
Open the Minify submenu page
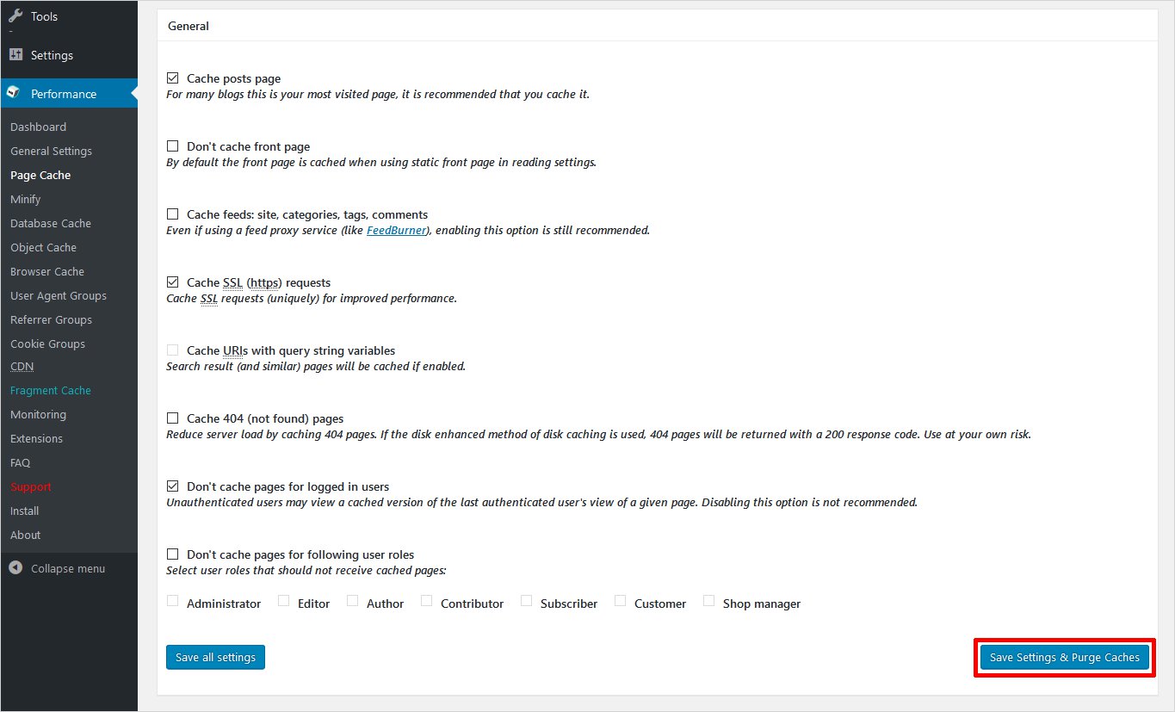tap(25, 199)
